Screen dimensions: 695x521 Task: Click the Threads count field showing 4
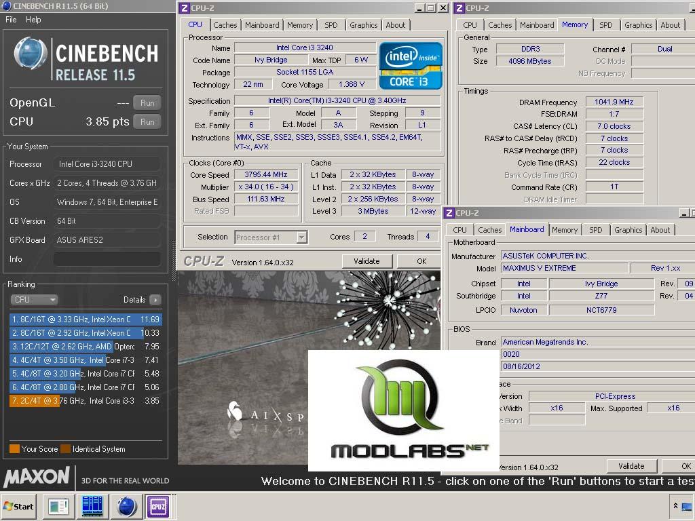point(428,237)
